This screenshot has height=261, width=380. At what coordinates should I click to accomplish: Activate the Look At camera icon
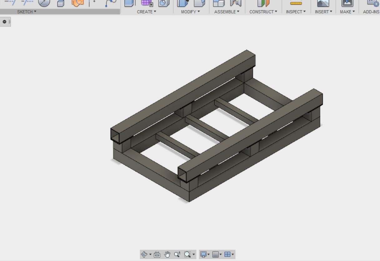(x=157, y=254)
